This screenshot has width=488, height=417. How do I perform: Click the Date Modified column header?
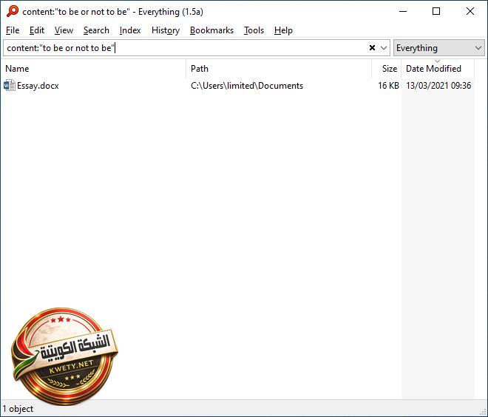tap(433, 69)
